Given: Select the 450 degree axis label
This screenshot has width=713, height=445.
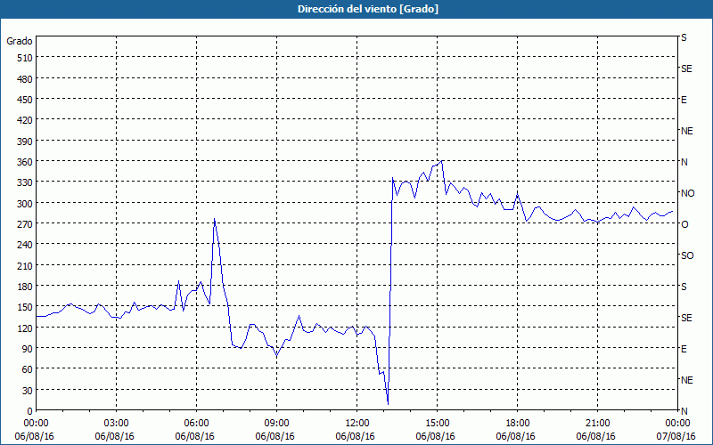Looking at the screenshot, I should click(x=25, y=100).
